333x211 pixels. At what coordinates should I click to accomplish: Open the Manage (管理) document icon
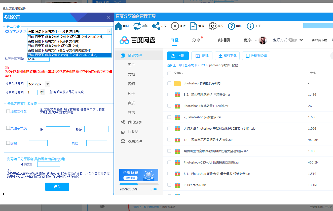(x=194, y=26)
